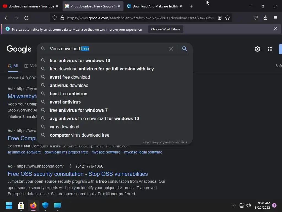This screenshot has height=212, width=282.
Task: Choose suggestion 'free download antivirus for pc full version with key'
Action: pos(115,69)
